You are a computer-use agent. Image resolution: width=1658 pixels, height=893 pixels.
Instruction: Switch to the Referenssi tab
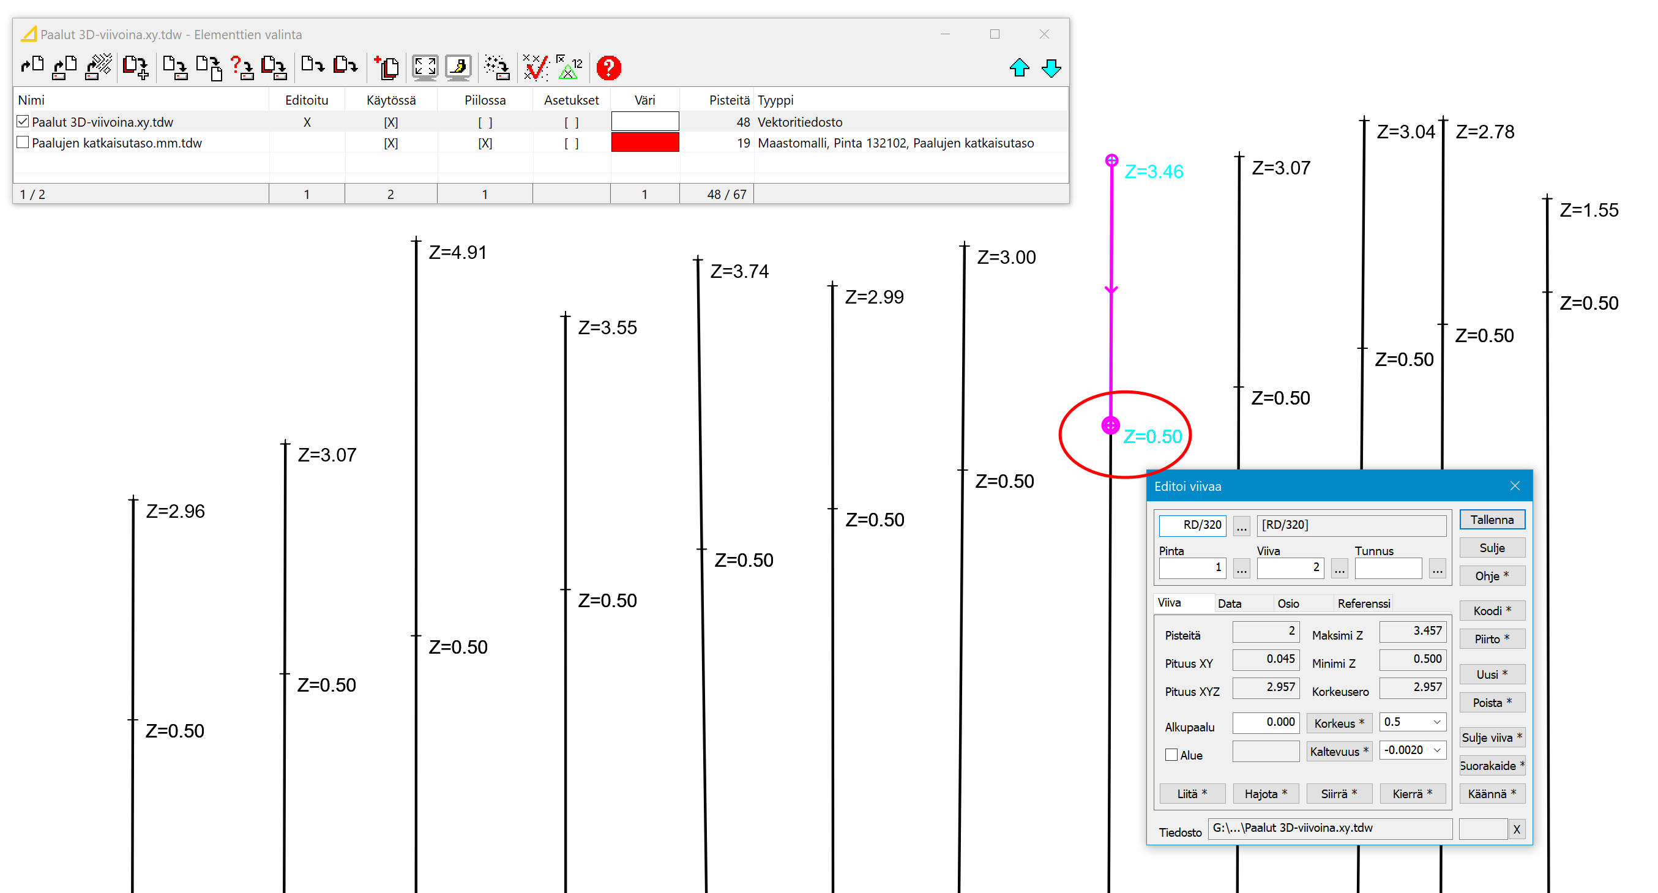1363,603
